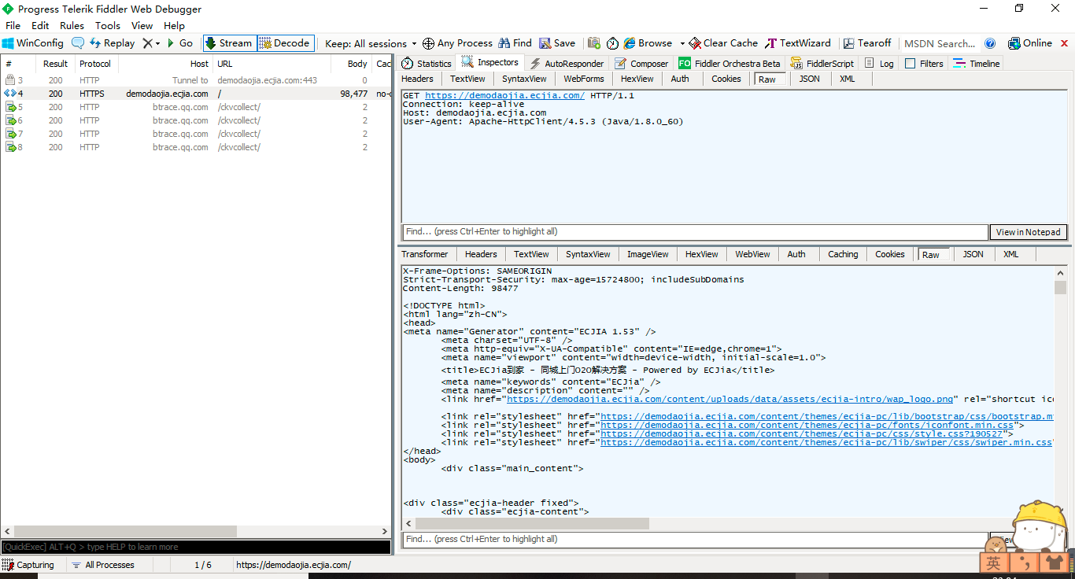Click the Remove sessions X icon
Image resolution: width=1075 pixels, height=579 pixels.
pos(147,43)
